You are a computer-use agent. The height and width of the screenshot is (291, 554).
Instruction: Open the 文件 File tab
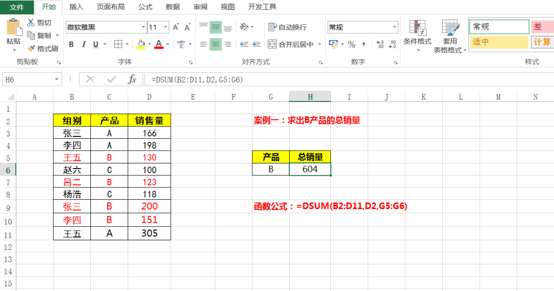17,7
